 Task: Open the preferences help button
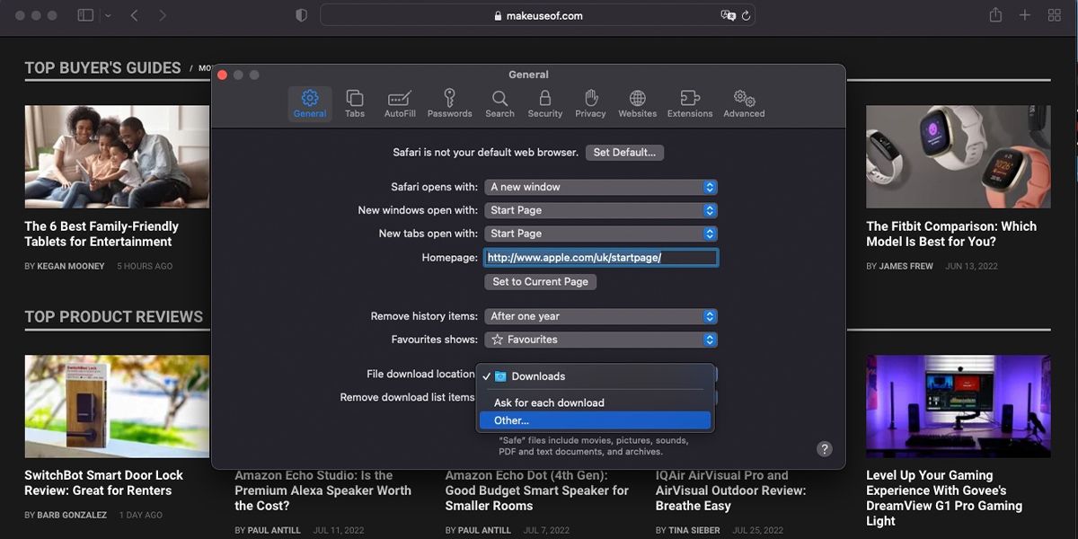coord(825,449)
